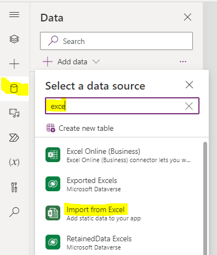Click the Data panel Search field

point(116,41)
